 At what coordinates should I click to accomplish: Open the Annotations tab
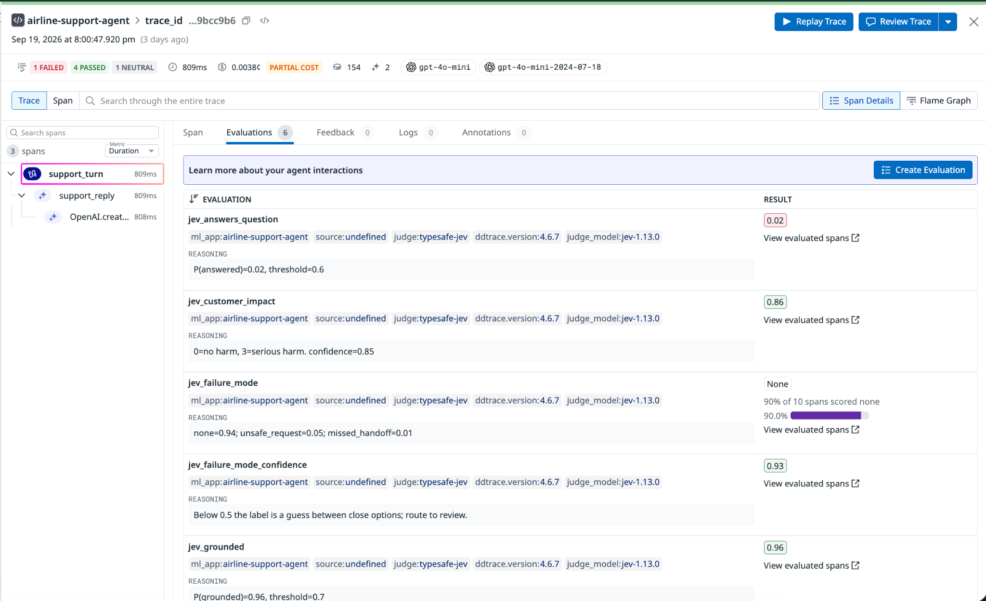pyautogui.click(x=496, y=132)
